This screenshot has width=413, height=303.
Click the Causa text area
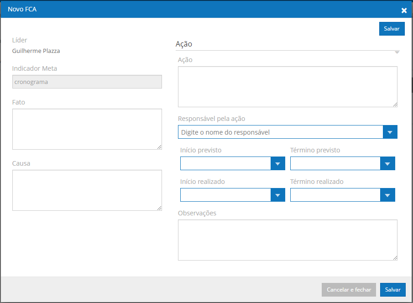coord(87,190)
